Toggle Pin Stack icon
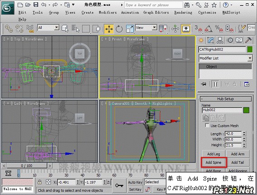 coord(204,84)
